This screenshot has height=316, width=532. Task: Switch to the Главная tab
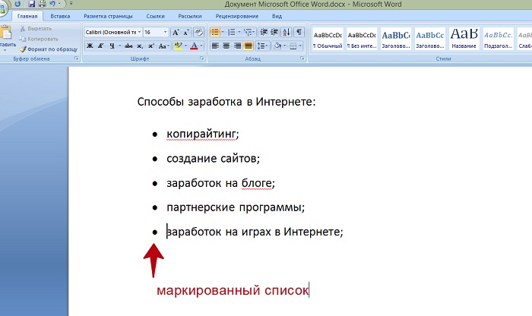pos(27,16)
